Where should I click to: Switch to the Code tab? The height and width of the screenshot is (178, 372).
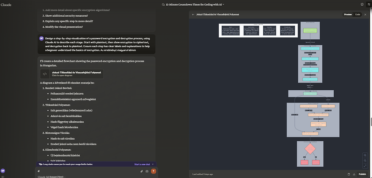pyautogui.click(x=357, y=14)
